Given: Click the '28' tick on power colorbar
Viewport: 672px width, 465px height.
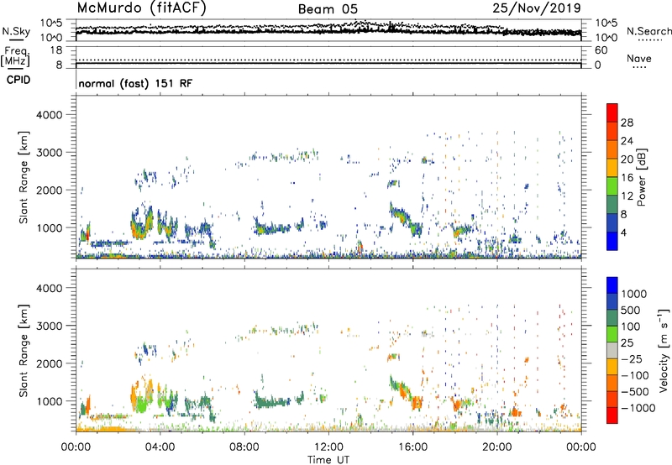Looking at the screenshot, I should click(627, 123).
